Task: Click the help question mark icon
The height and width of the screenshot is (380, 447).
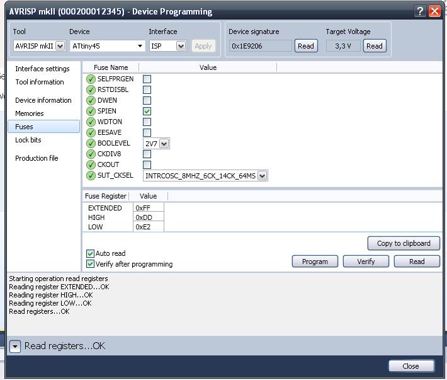Action: click(420, 11)
